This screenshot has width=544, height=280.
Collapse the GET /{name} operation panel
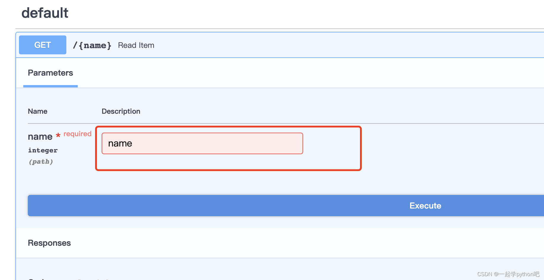[x=267, y=45]
